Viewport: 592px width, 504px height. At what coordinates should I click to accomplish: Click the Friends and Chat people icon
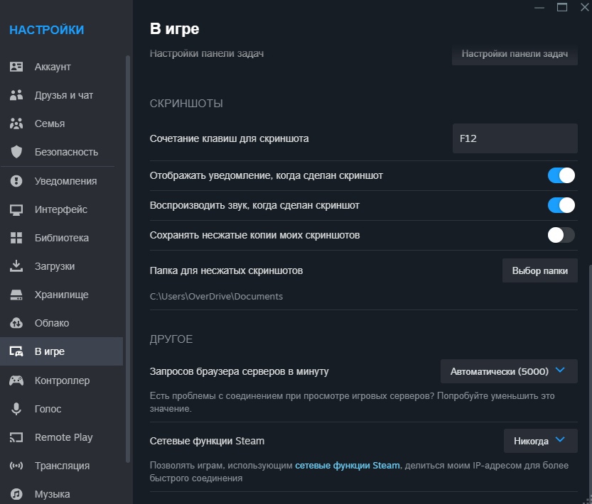click(x=16, y=95)
